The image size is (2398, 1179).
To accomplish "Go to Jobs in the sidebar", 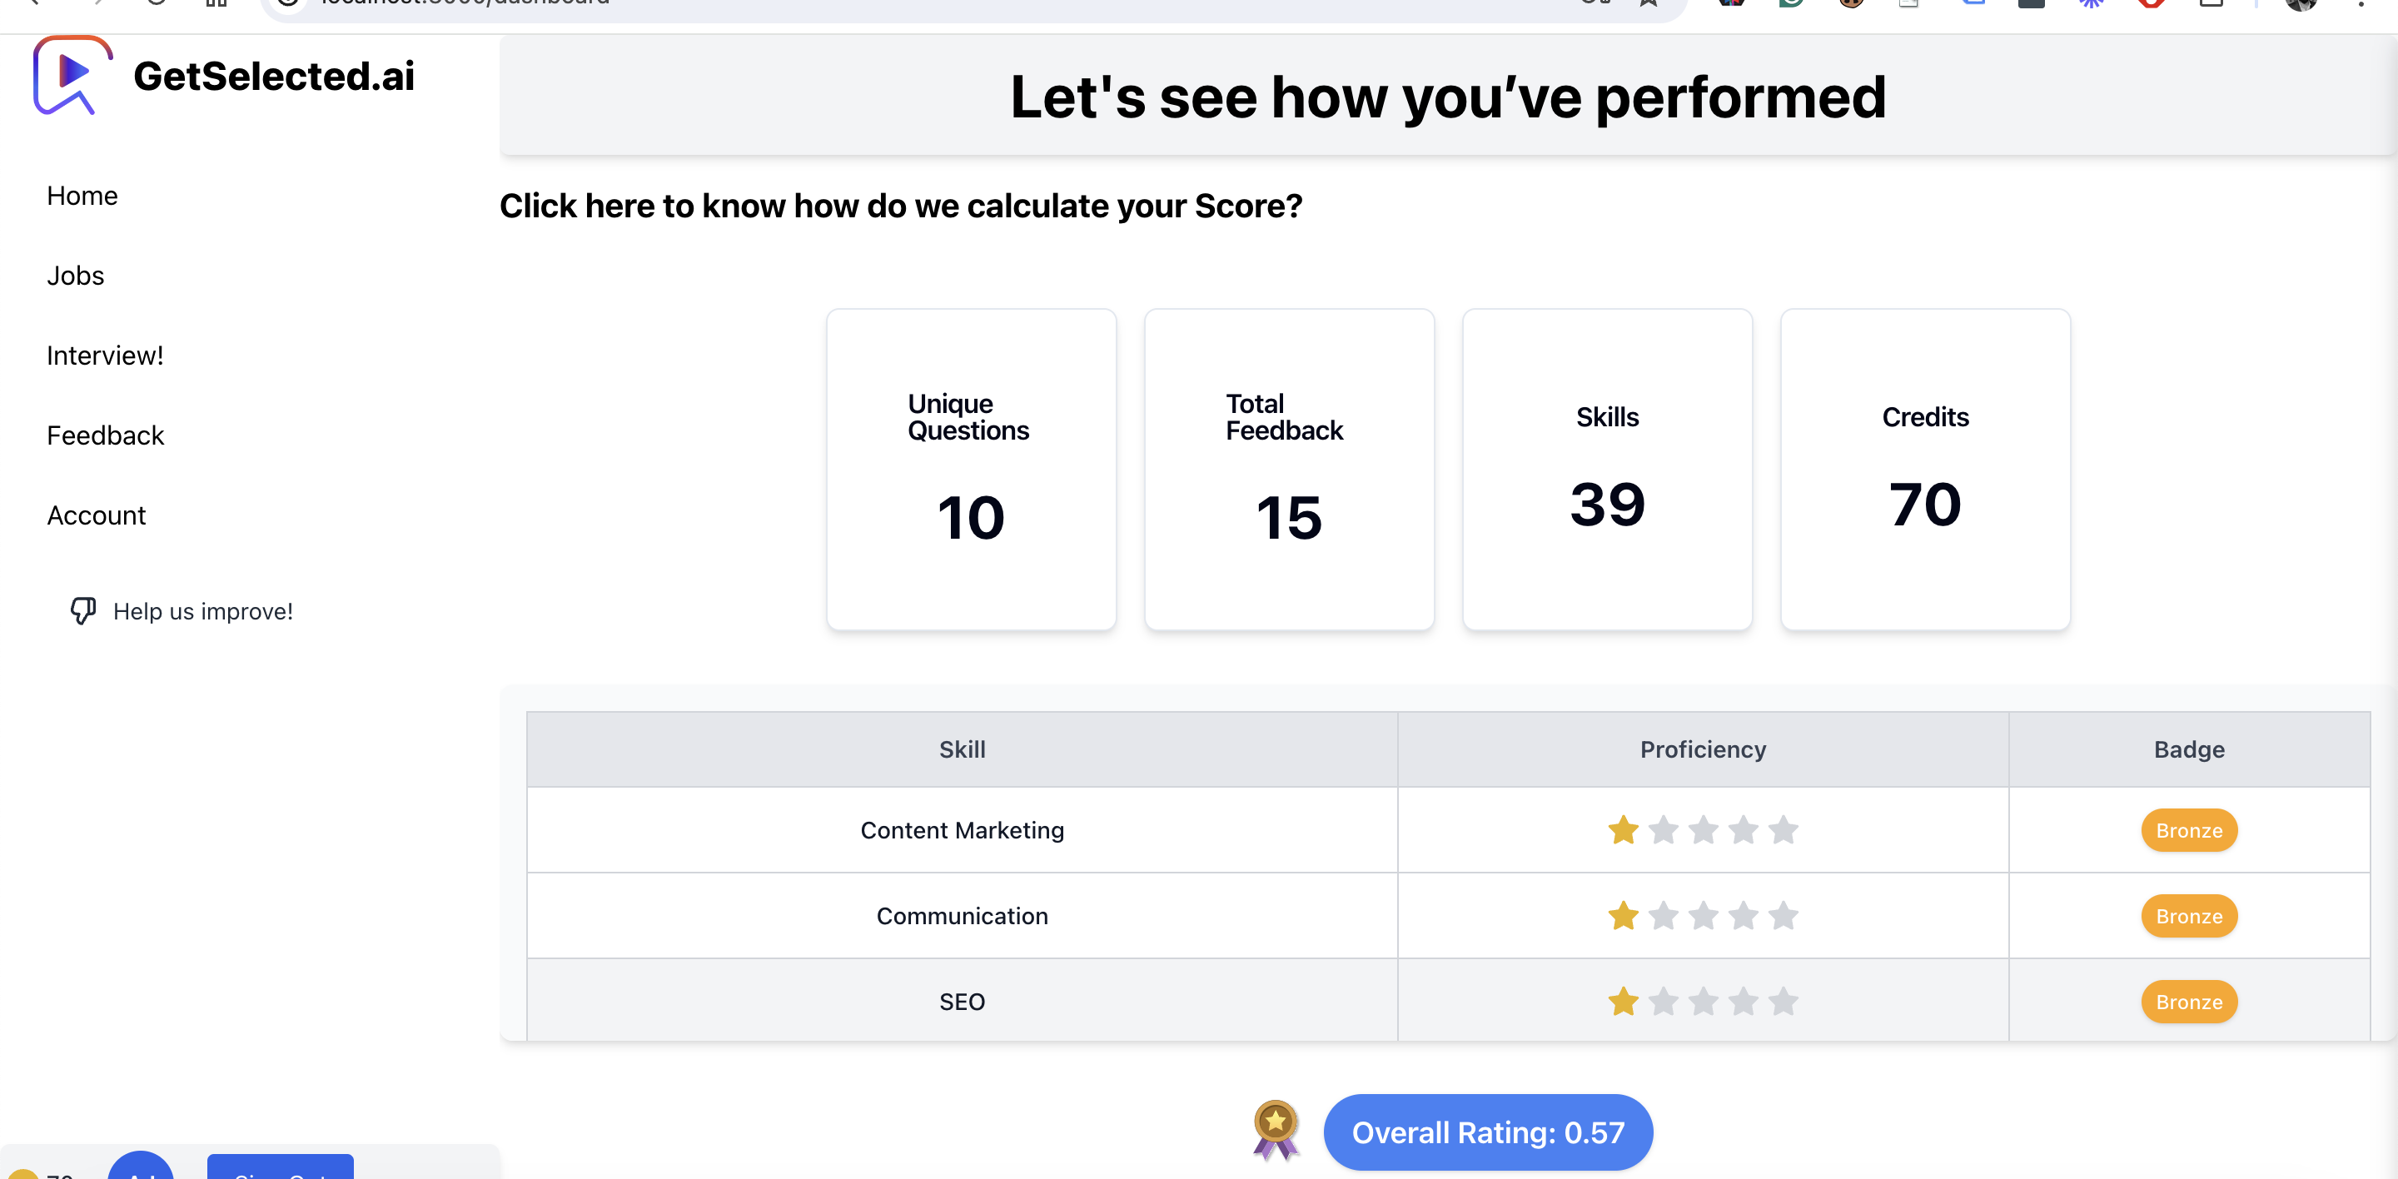I will 76,276.
